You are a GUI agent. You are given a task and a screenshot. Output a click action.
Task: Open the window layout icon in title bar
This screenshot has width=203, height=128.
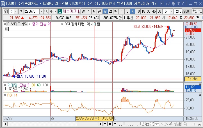click(162, 3)
